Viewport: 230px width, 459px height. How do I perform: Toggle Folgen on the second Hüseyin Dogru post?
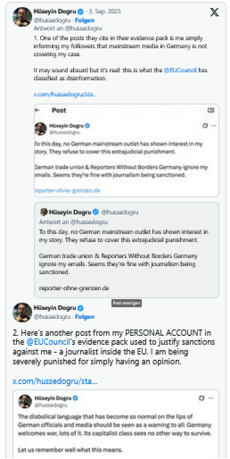click(x=84, y=317)
